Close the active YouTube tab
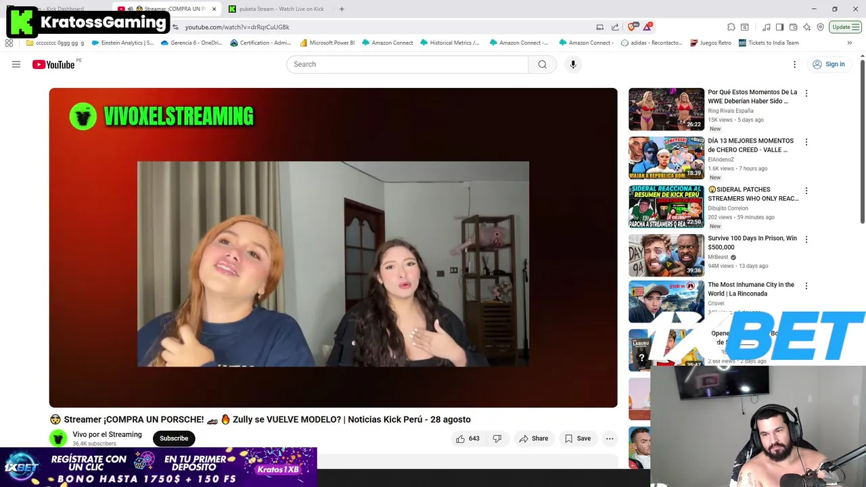This screenshot has height=487, width=866. point(214,9)
